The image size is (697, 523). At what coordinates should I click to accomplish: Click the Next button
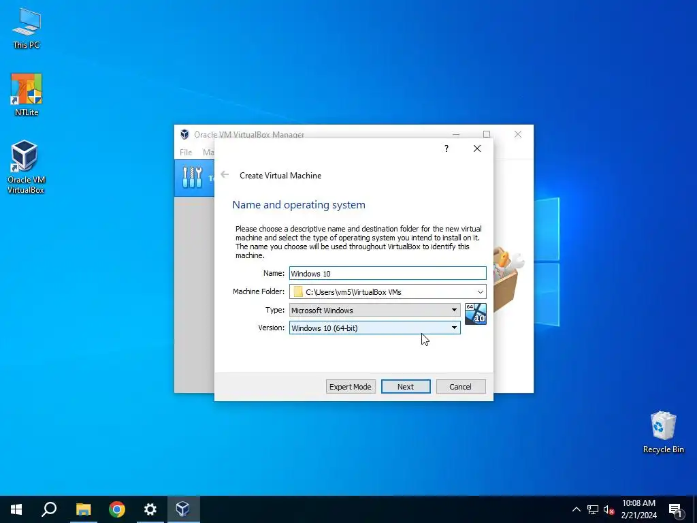(406, 387)
